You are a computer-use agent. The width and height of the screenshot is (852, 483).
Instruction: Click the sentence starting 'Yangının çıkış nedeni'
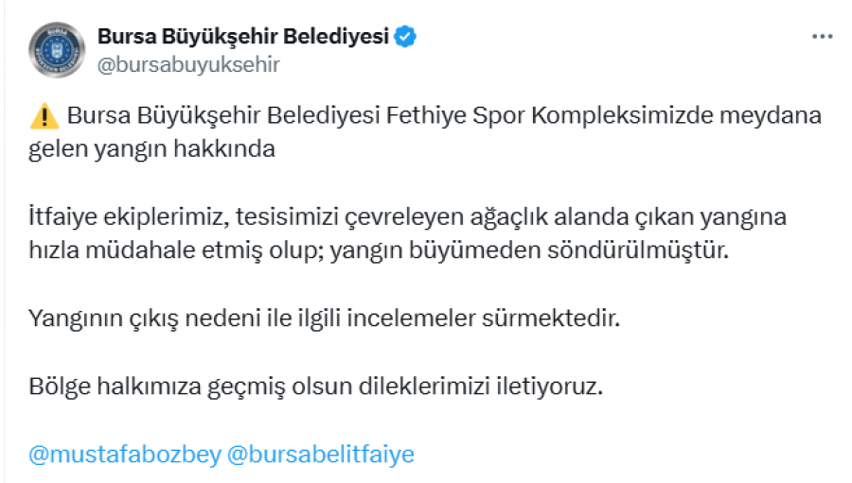pos(325,319)
